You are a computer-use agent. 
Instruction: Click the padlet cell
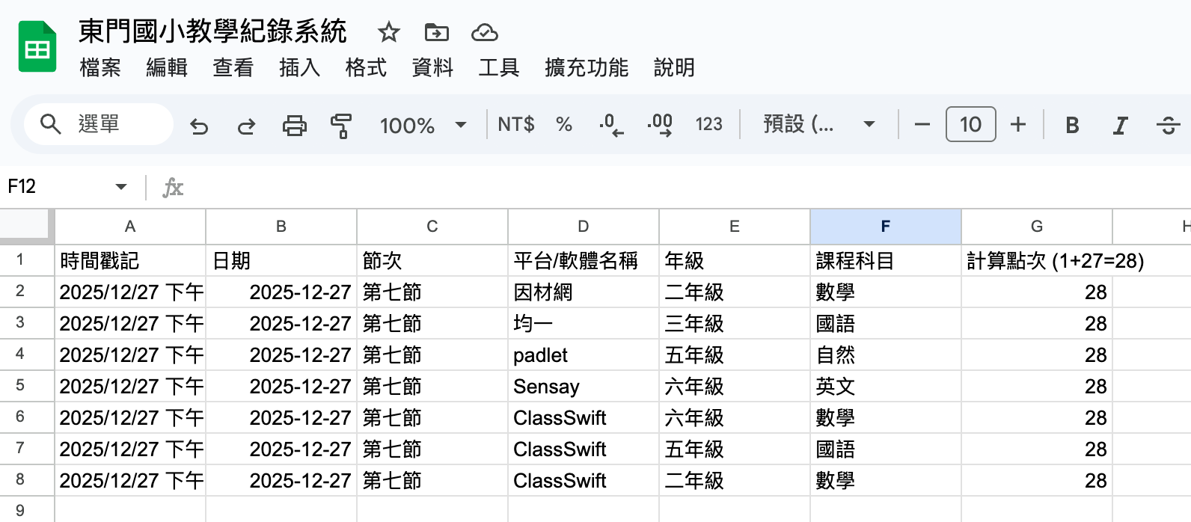584,355
